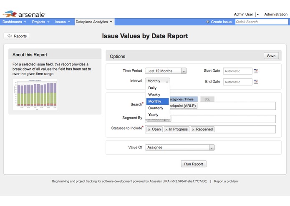Click the Create Issue link
Viewport: 290px width, 206px height.
pyautogui.click(x=221, y=22)
